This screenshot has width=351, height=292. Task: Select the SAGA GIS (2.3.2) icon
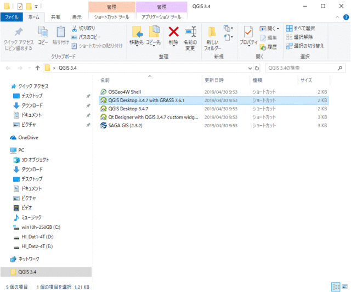[104, 126]
